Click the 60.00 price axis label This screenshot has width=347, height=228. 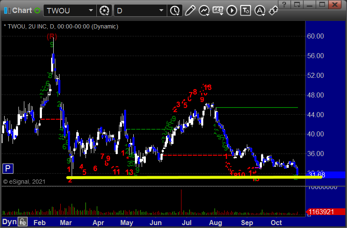pyautogui.click(x=315, y=36)
